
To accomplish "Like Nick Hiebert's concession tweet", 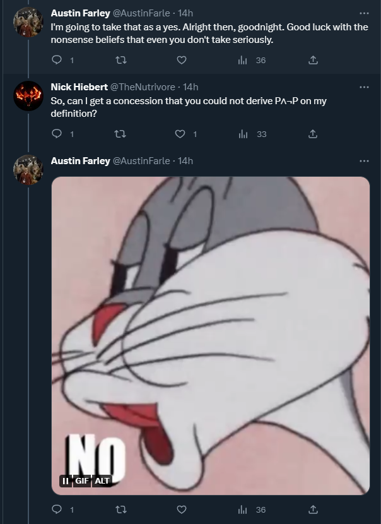I will coord(181,134).
